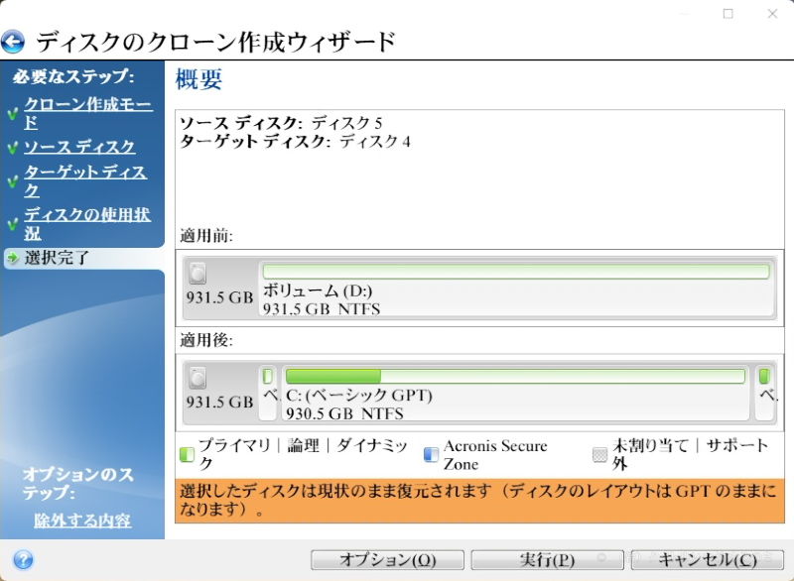Click the 概要 heading

coord(199,79)
